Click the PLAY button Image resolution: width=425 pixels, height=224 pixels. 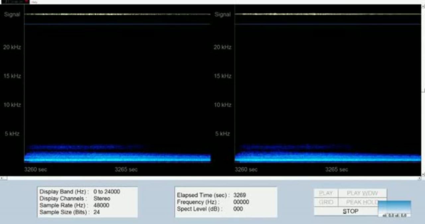pyautogui.click(x=326, y=193)
